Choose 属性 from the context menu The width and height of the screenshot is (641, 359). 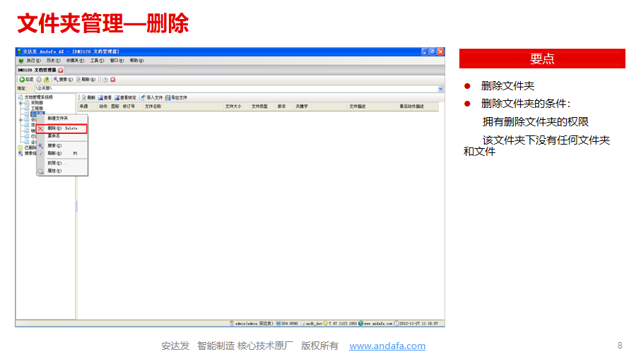click(x=54, y=171)
